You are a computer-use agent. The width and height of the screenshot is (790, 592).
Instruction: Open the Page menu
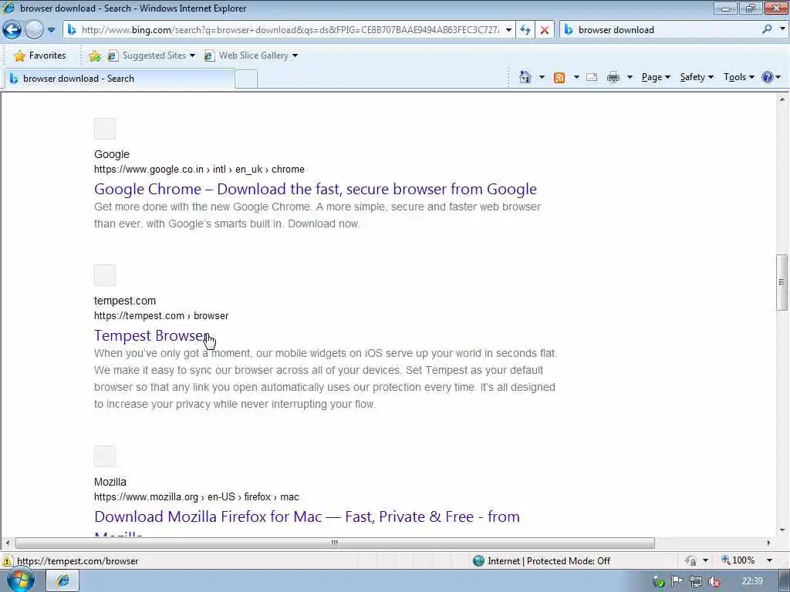(656, 77)
